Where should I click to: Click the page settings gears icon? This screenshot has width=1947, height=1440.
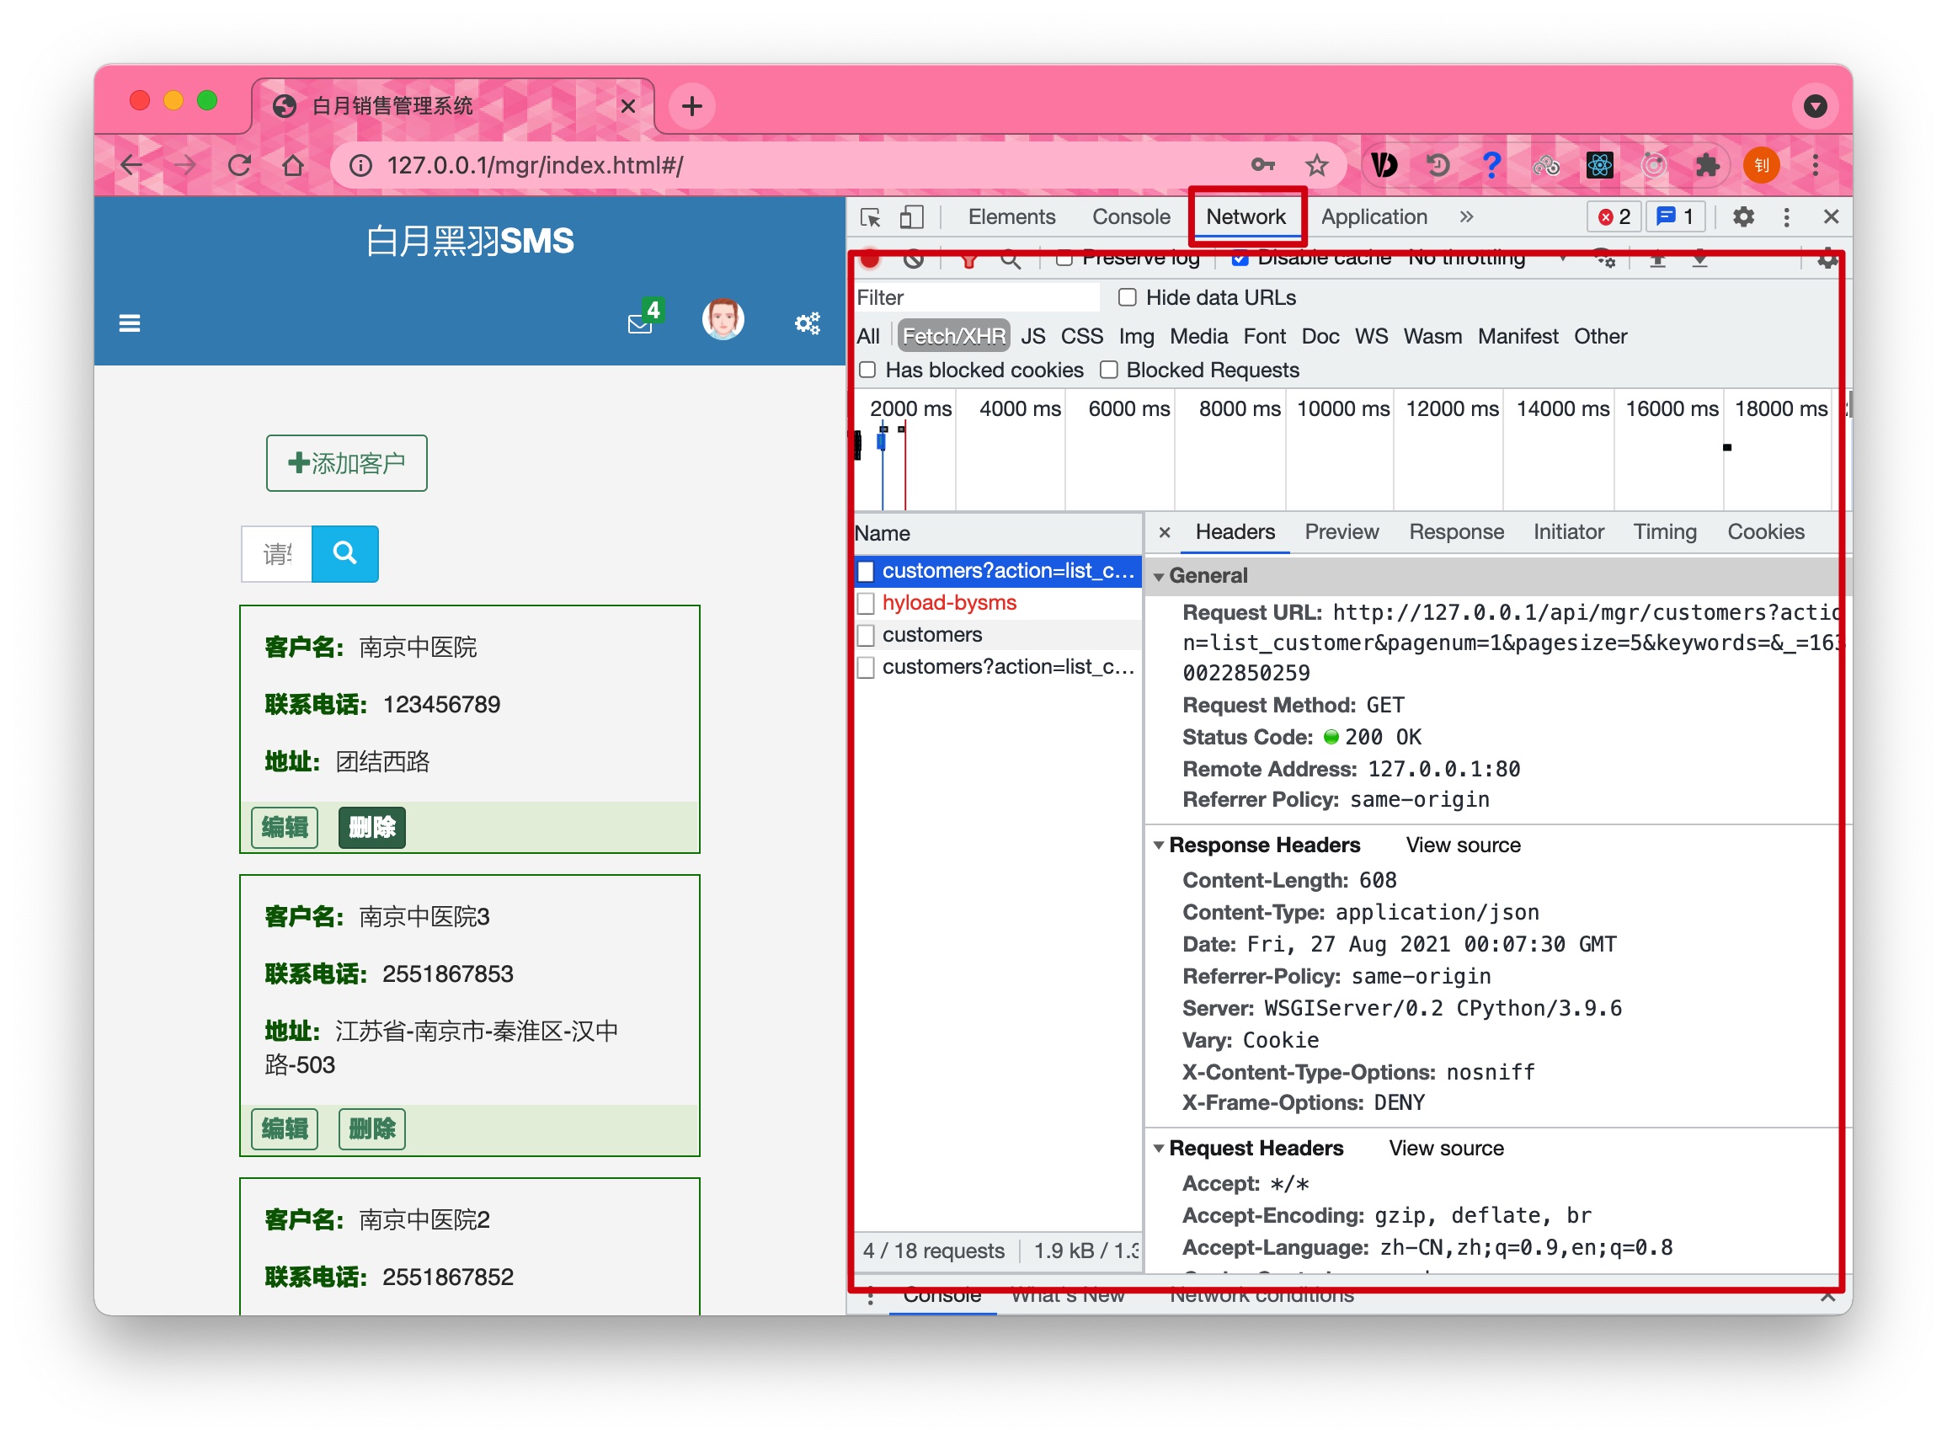coord(807,323)
